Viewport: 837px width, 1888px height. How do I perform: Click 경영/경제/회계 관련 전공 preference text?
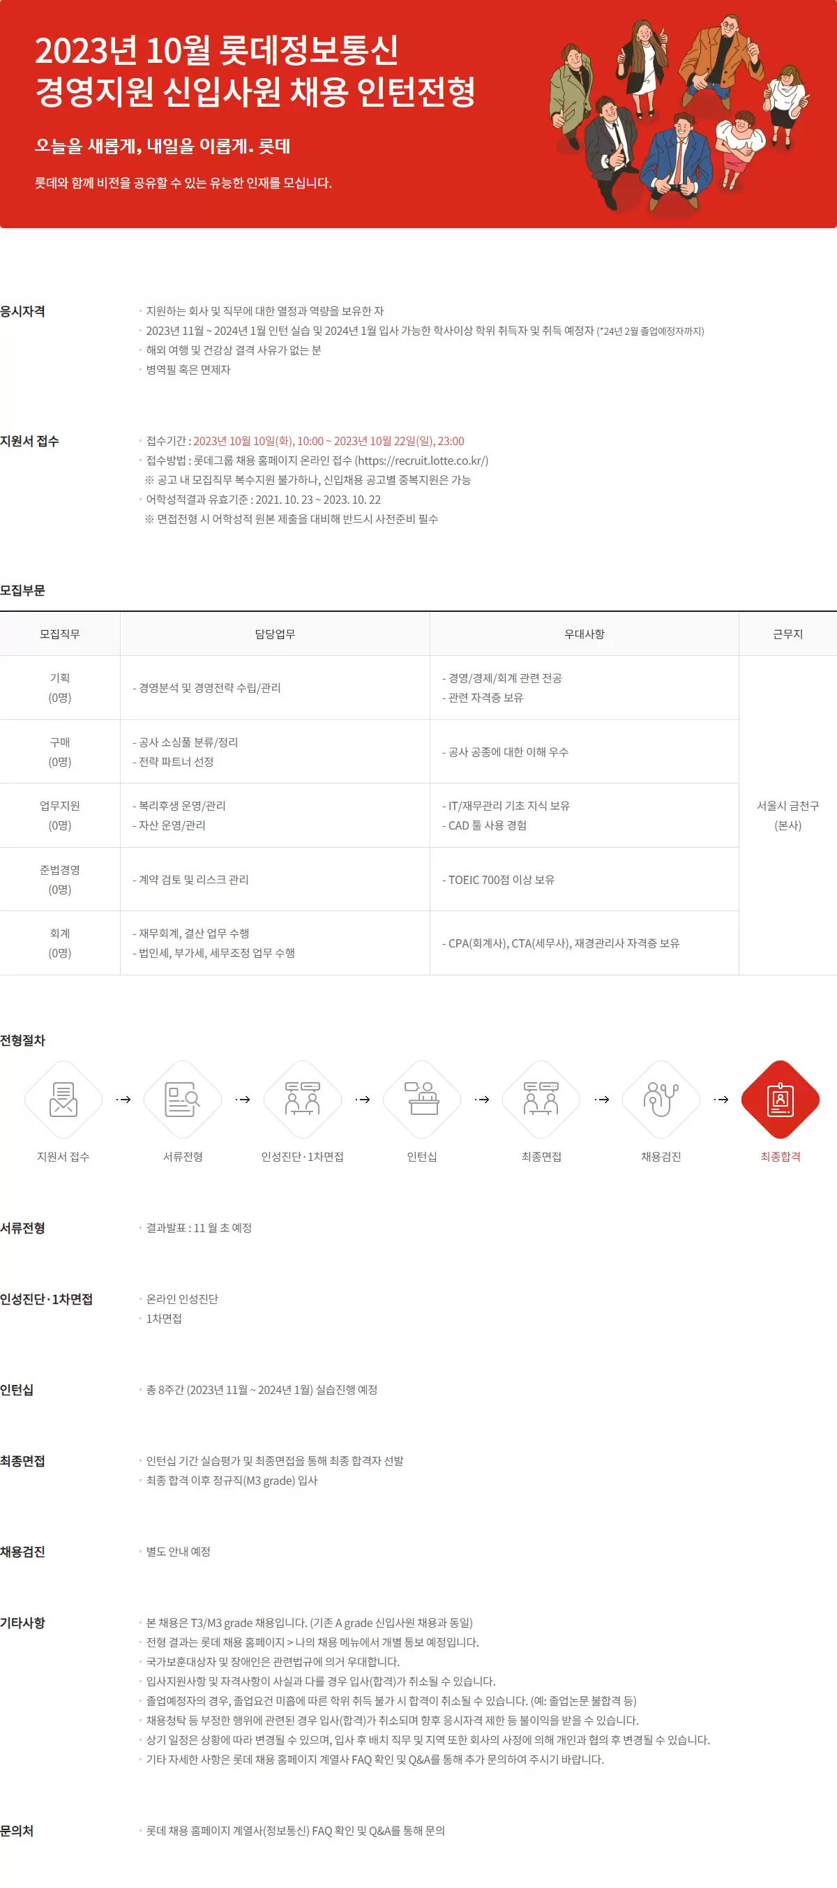502,678
